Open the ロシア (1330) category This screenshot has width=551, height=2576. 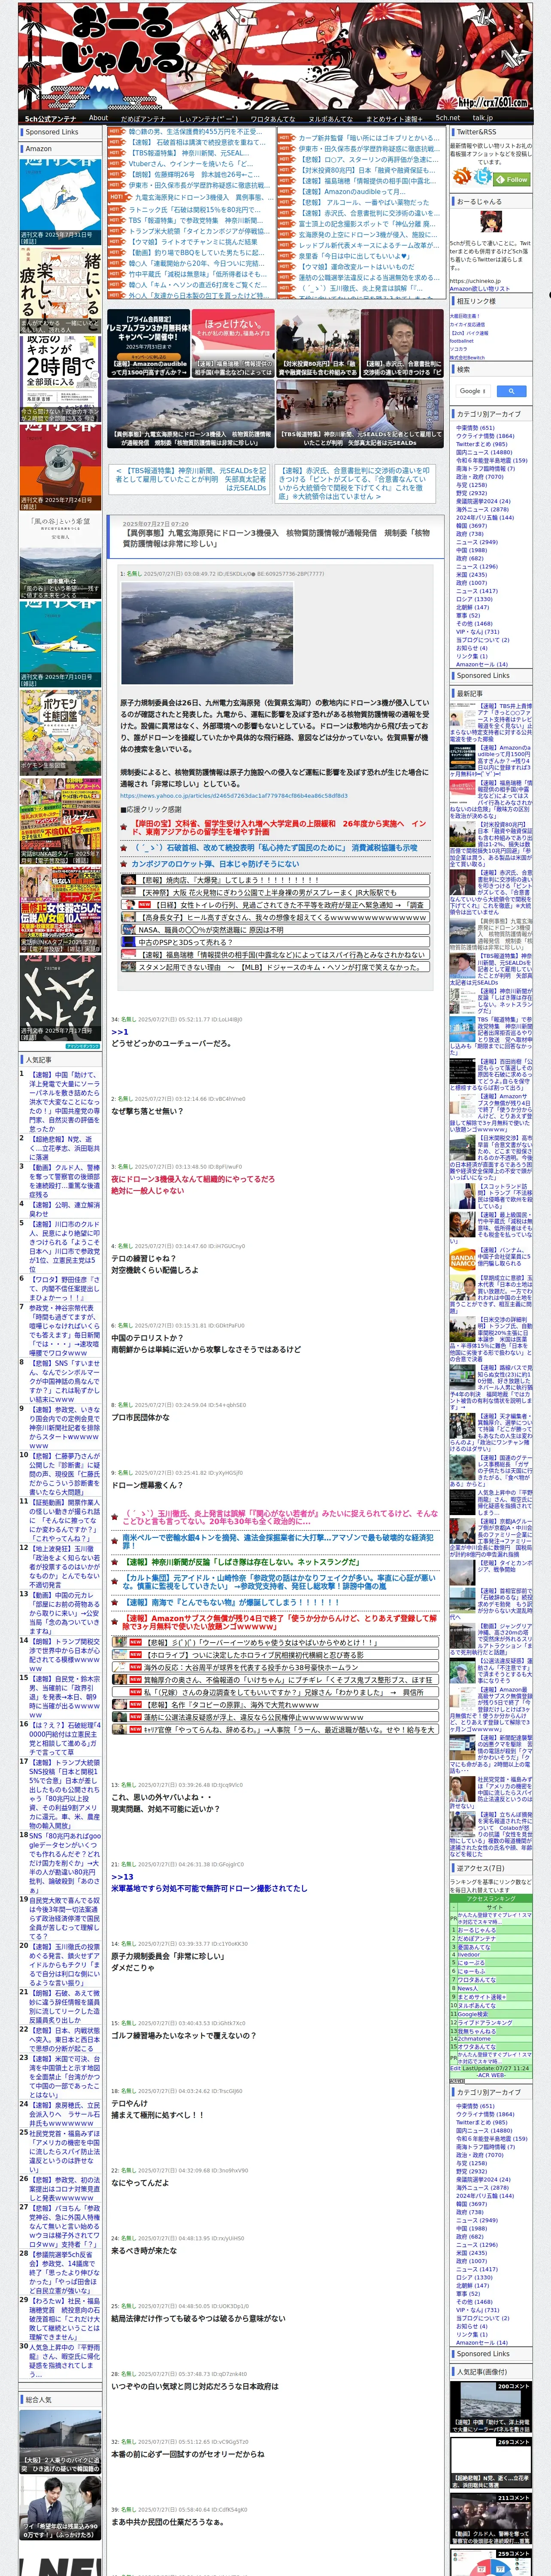pos(474,599)
